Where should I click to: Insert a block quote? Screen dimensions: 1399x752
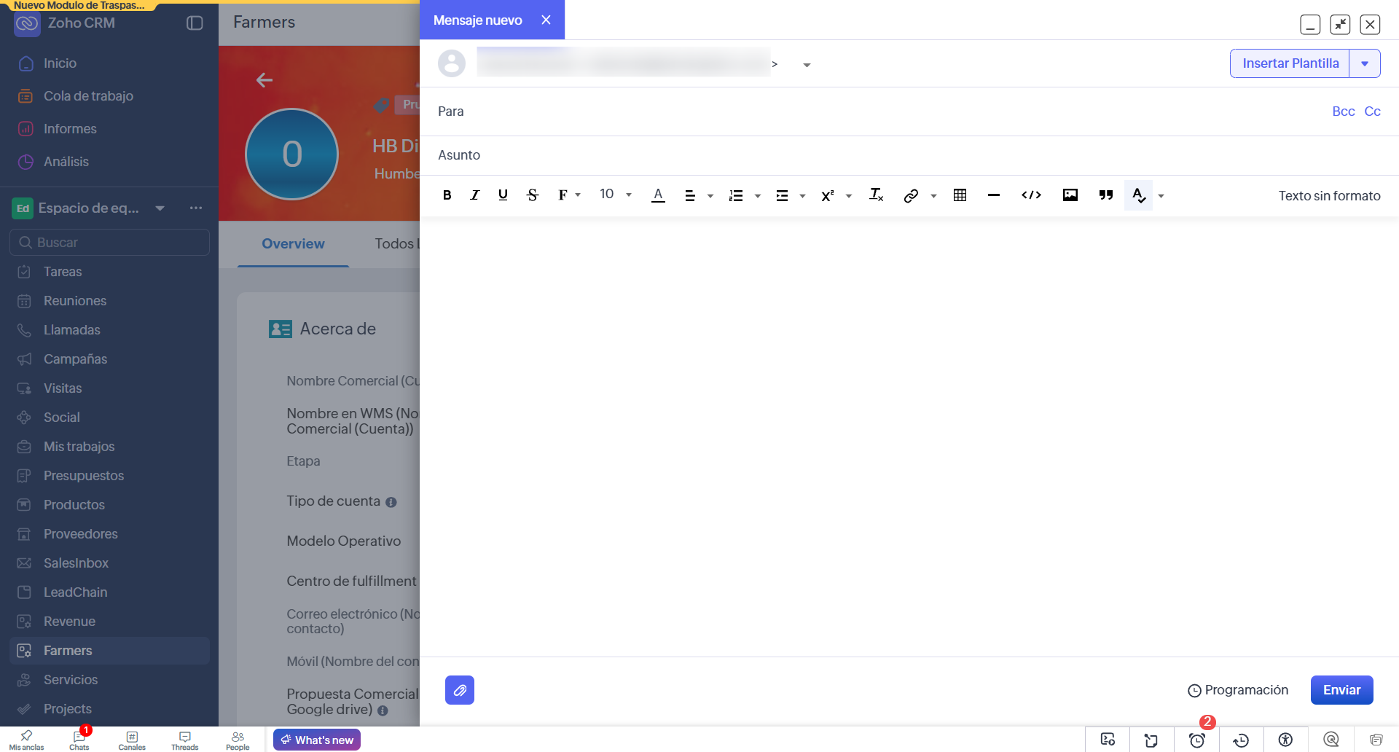click(x=1106, y=195)
